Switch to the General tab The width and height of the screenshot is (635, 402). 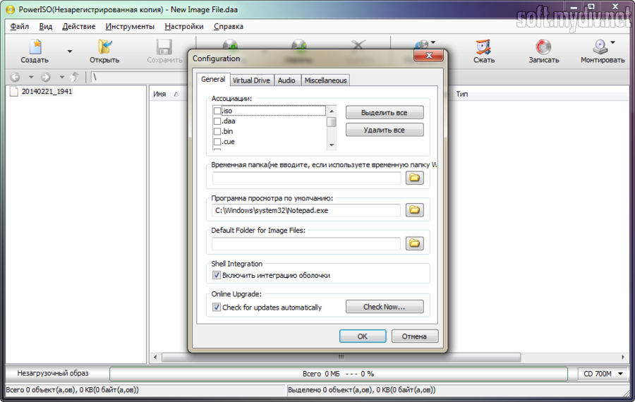(x=213, y=80)
